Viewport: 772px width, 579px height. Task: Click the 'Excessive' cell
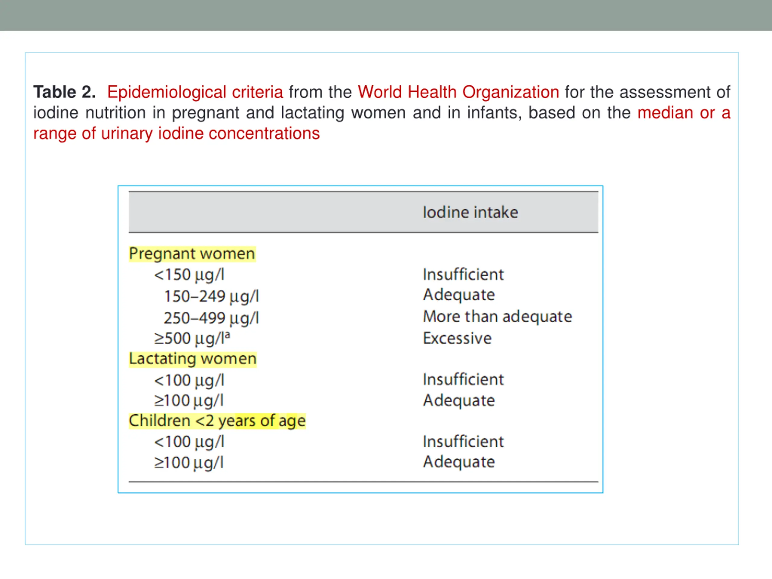(457, 338)
